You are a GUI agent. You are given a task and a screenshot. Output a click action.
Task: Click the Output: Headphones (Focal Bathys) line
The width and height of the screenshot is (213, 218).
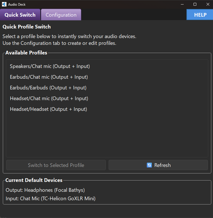pos(45,190)
